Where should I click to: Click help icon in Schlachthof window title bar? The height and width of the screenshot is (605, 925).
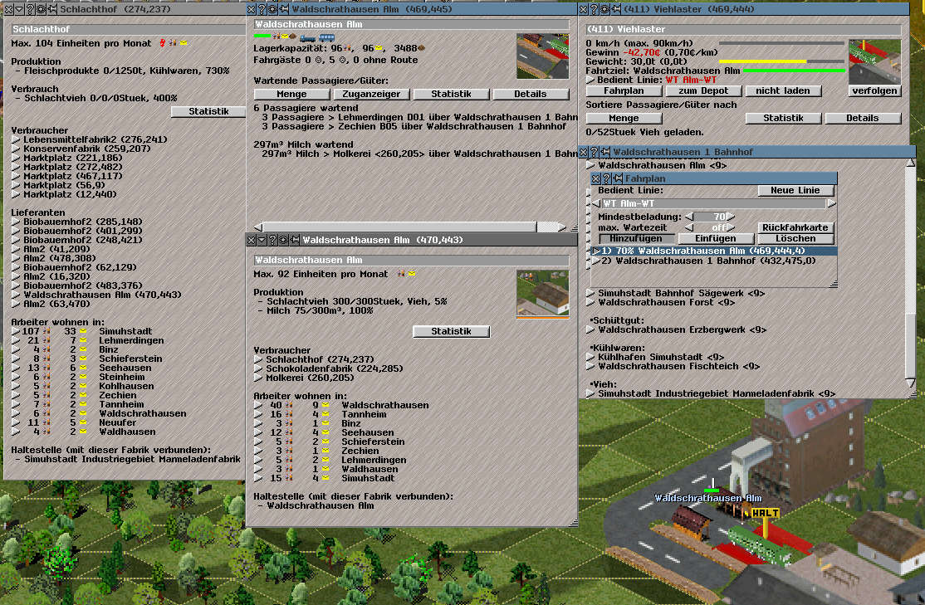pos(31,9)
